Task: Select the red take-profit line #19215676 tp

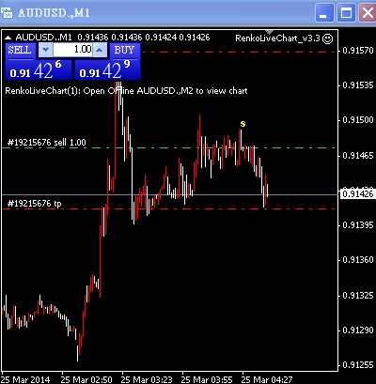Action: coord(169,208)
